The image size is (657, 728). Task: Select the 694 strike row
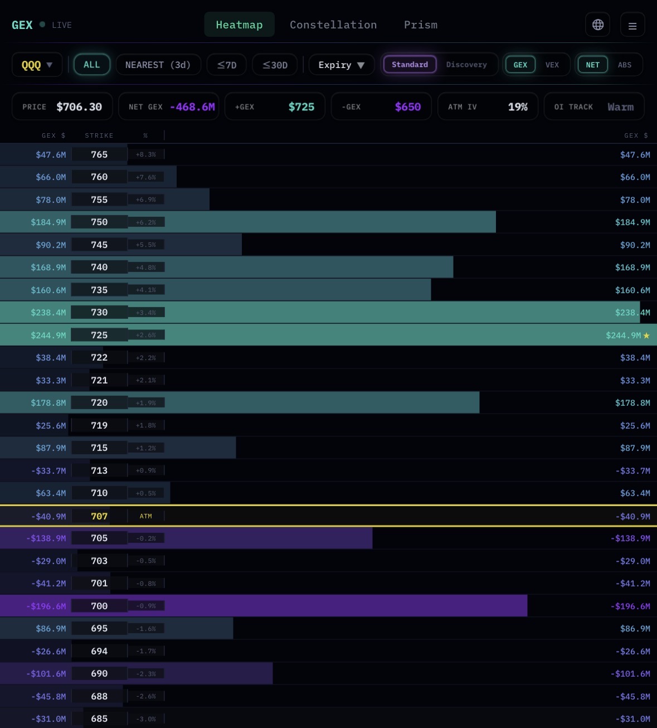[x=328, y=651]
